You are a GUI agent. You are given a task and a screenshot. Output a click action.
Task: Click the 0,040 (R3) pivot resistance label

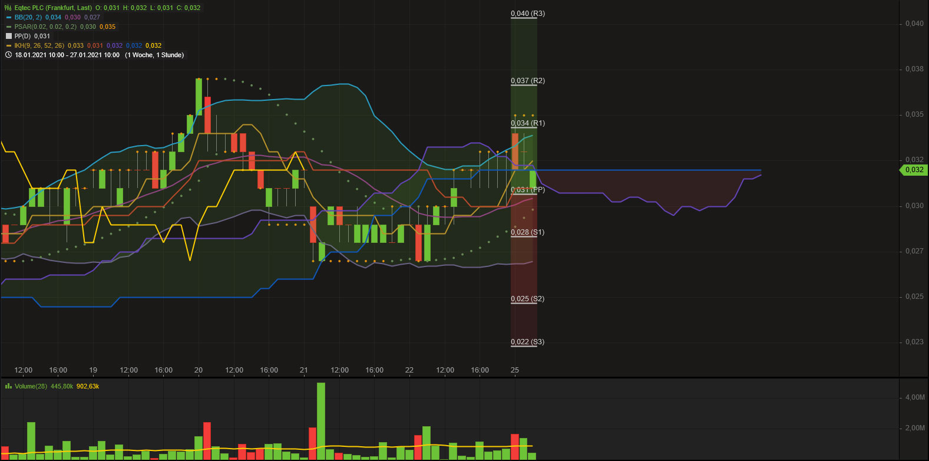tap(527, 14)
